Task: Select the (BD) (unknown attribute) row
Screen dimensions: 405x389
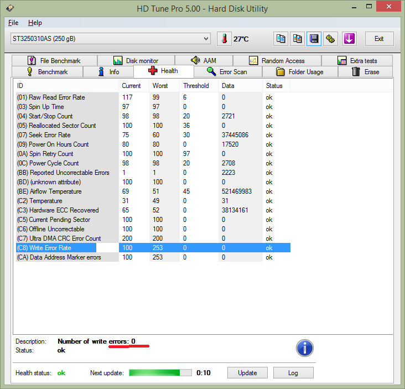Action: 153,182
